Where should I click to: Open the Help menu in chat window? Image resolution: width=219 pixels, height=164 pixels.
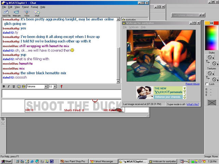(x=43, y=7)
